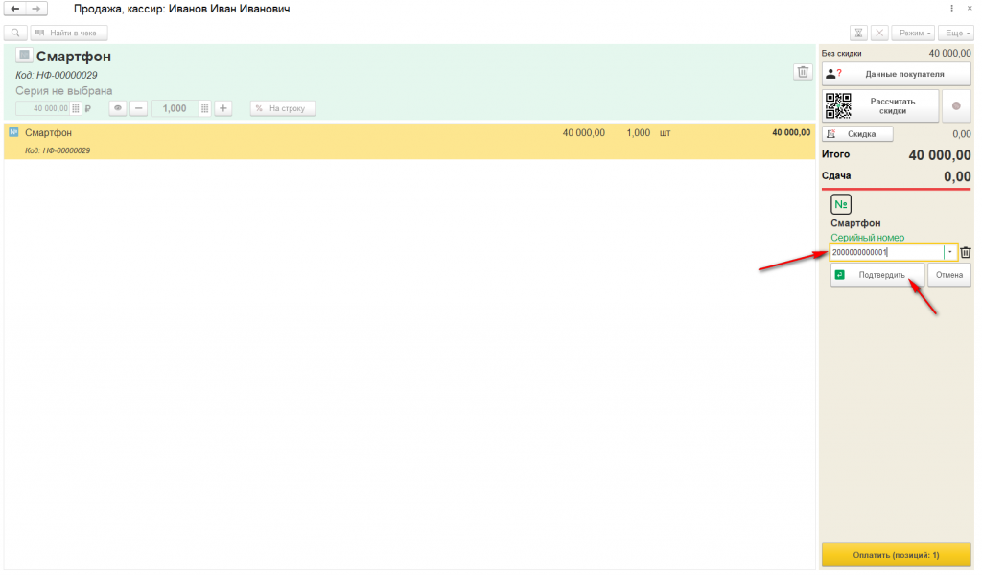Toggle the eye icon in the item panel
This screenshot has height=575, width=982.
pyautogui.click(x=118, y=108)
